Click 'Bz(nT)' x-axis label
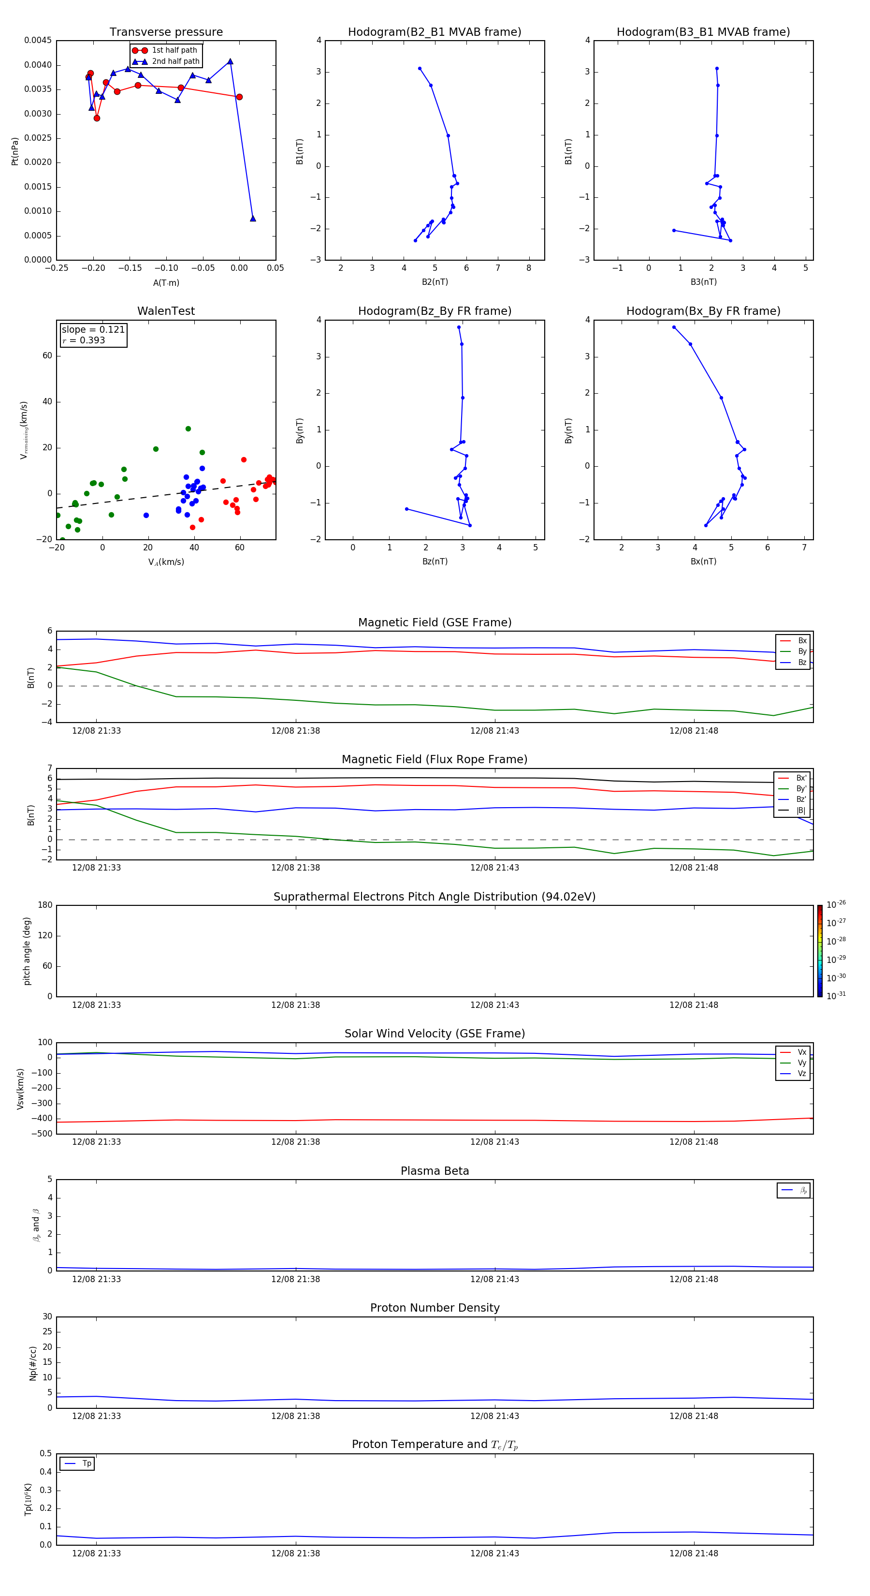Viewport: 870px width, 1596px height. point(435,562)
